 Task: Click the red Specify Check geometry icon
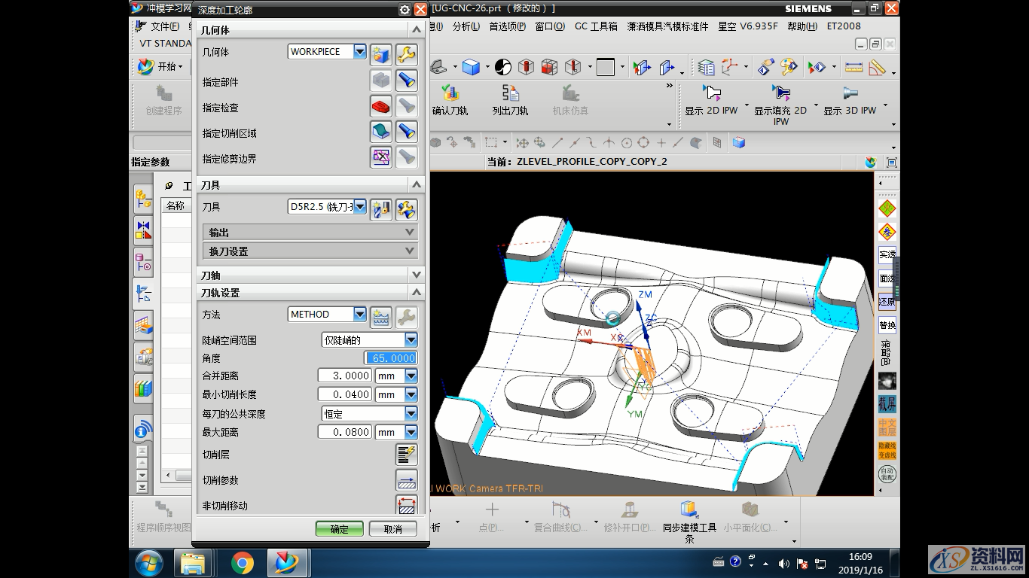tap(381, 107)
